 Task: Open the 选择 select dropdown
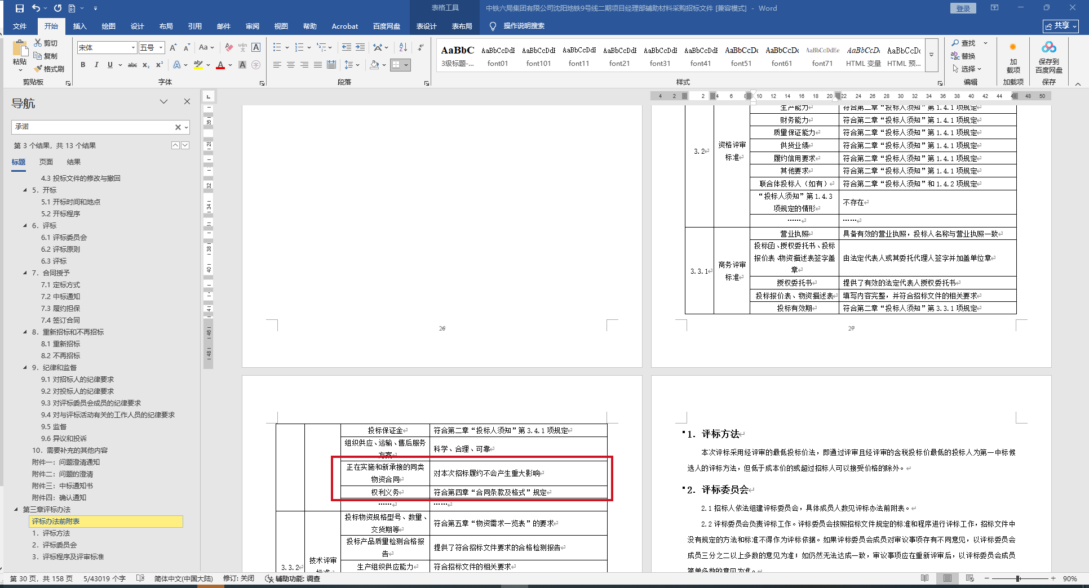967,69
